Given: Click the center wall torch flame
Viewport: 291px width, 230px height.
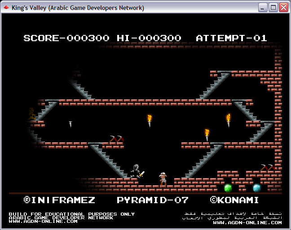Looking at the screenshot, I should coord(150,118).
